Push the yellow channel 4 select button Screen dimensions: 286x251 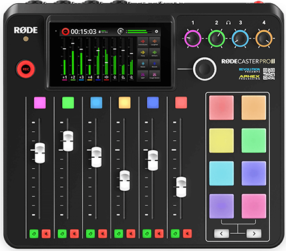point(125,103)
